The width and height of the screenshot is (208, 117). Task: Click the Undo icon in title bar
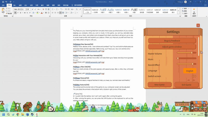click(6, 2)
